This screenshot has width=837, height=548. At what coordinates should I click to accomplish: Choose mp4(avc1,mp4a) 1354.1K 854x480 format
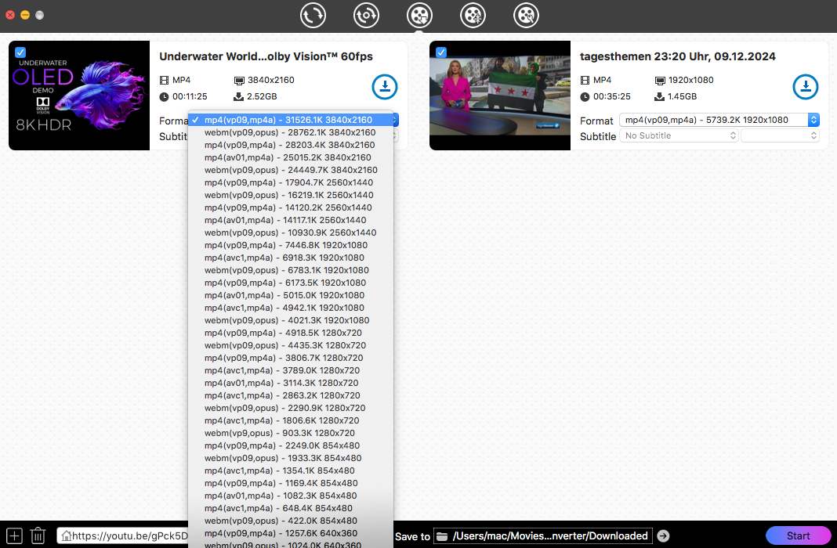pos(291,470)
